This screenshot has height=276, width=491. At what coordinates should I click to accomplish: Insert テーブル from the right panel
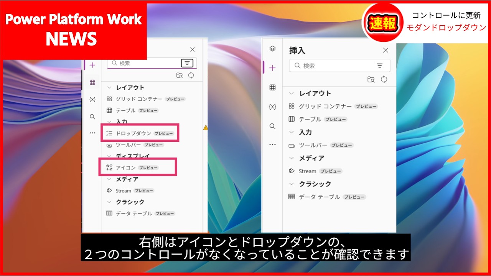point(318,119)
